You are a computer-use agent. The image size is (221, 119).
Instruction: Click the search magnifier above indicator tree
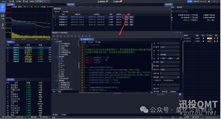(x=52, y=39)
